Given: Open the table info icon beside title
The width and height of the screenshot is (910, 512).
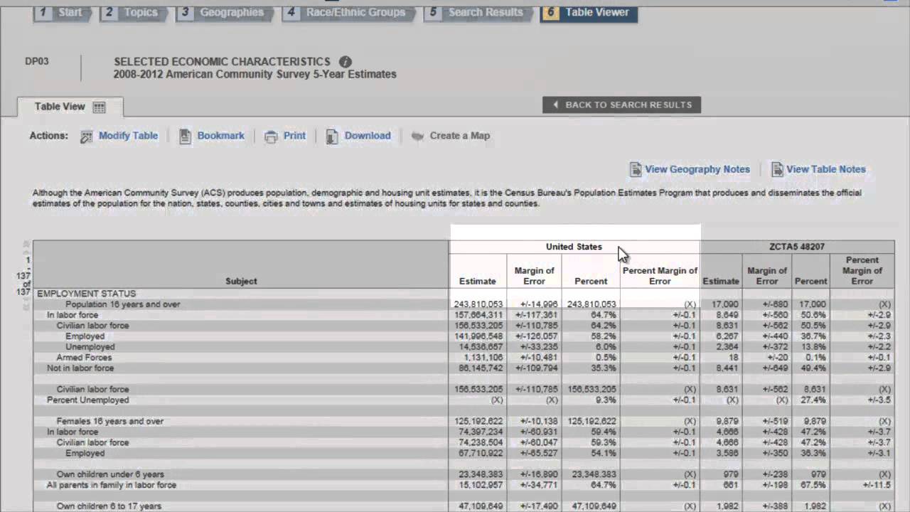Looking at the screenshot, I should pyautogui.click(x=345, y=62).
